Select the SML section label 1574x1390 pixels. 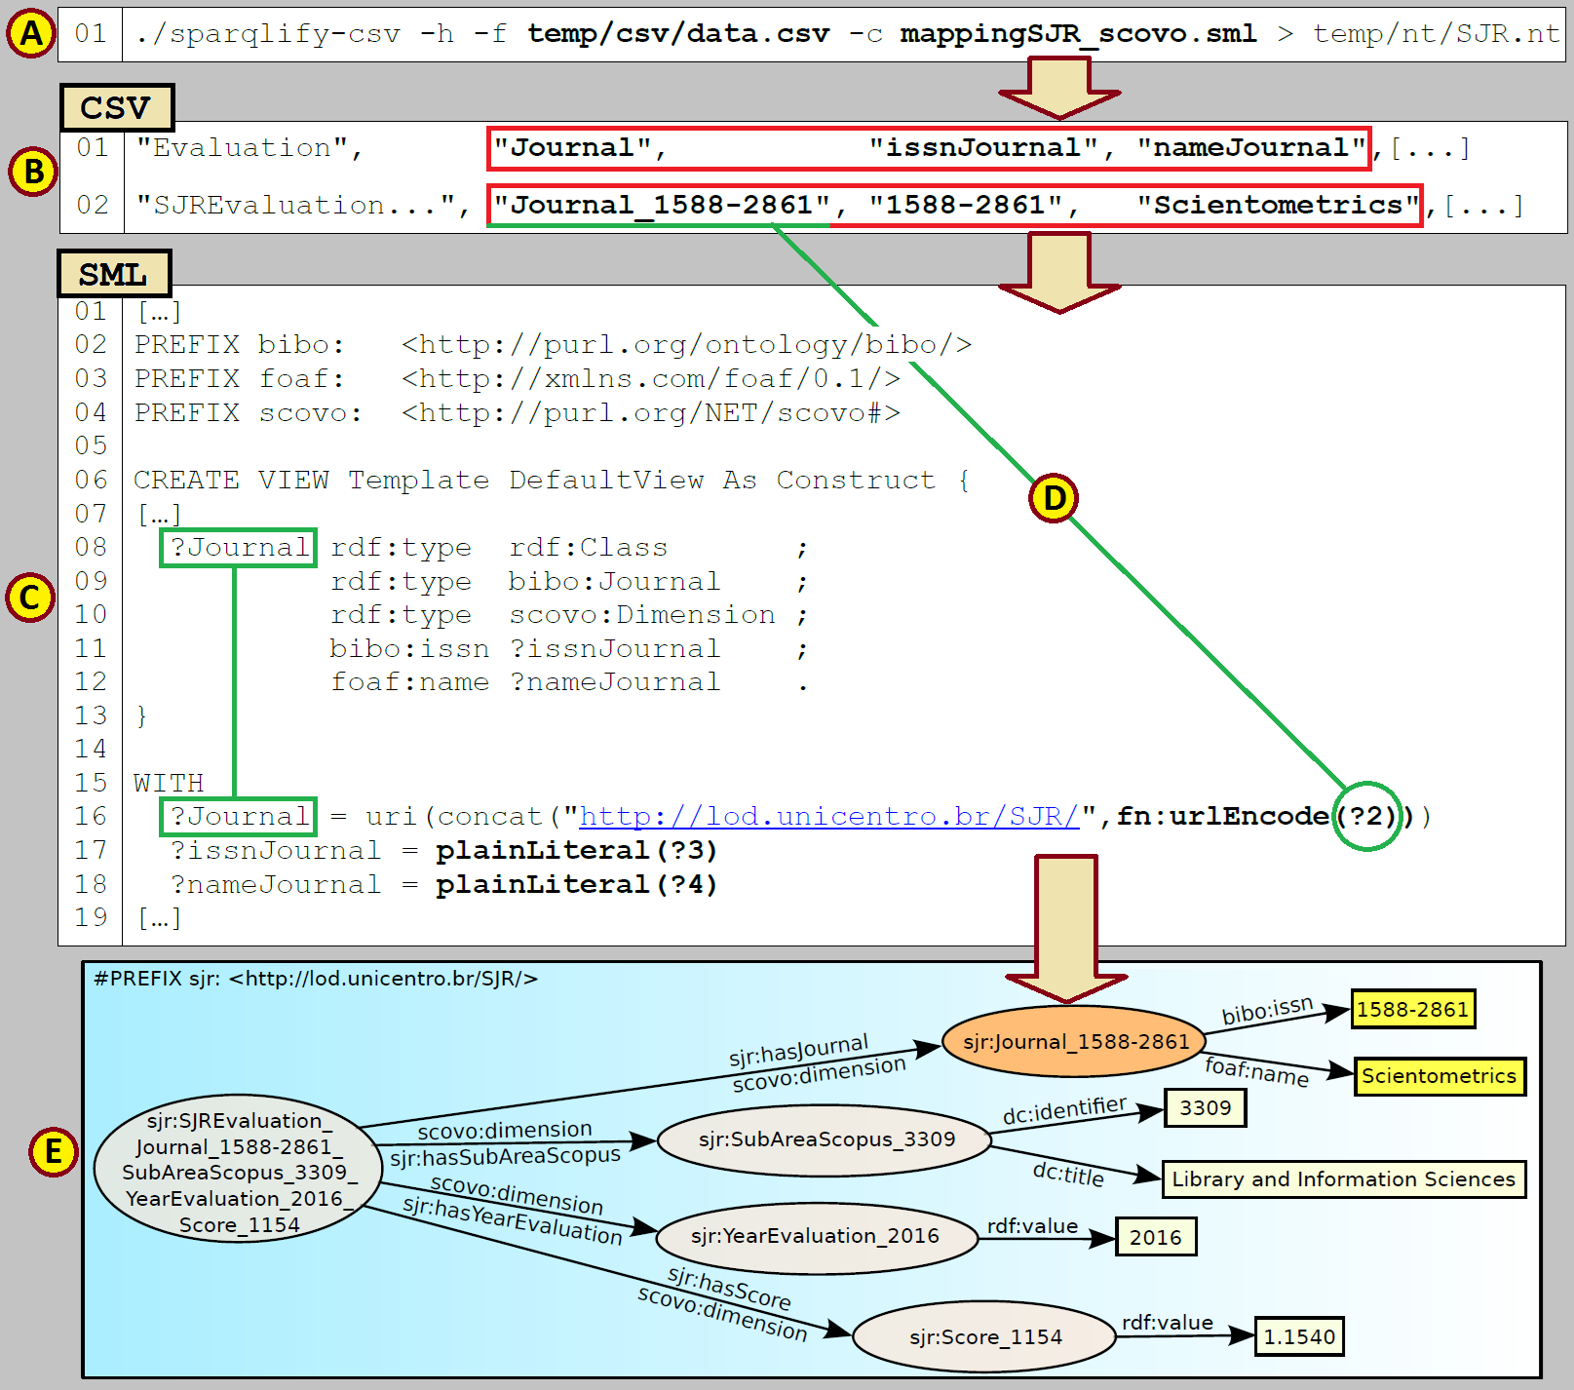(114, 274)
